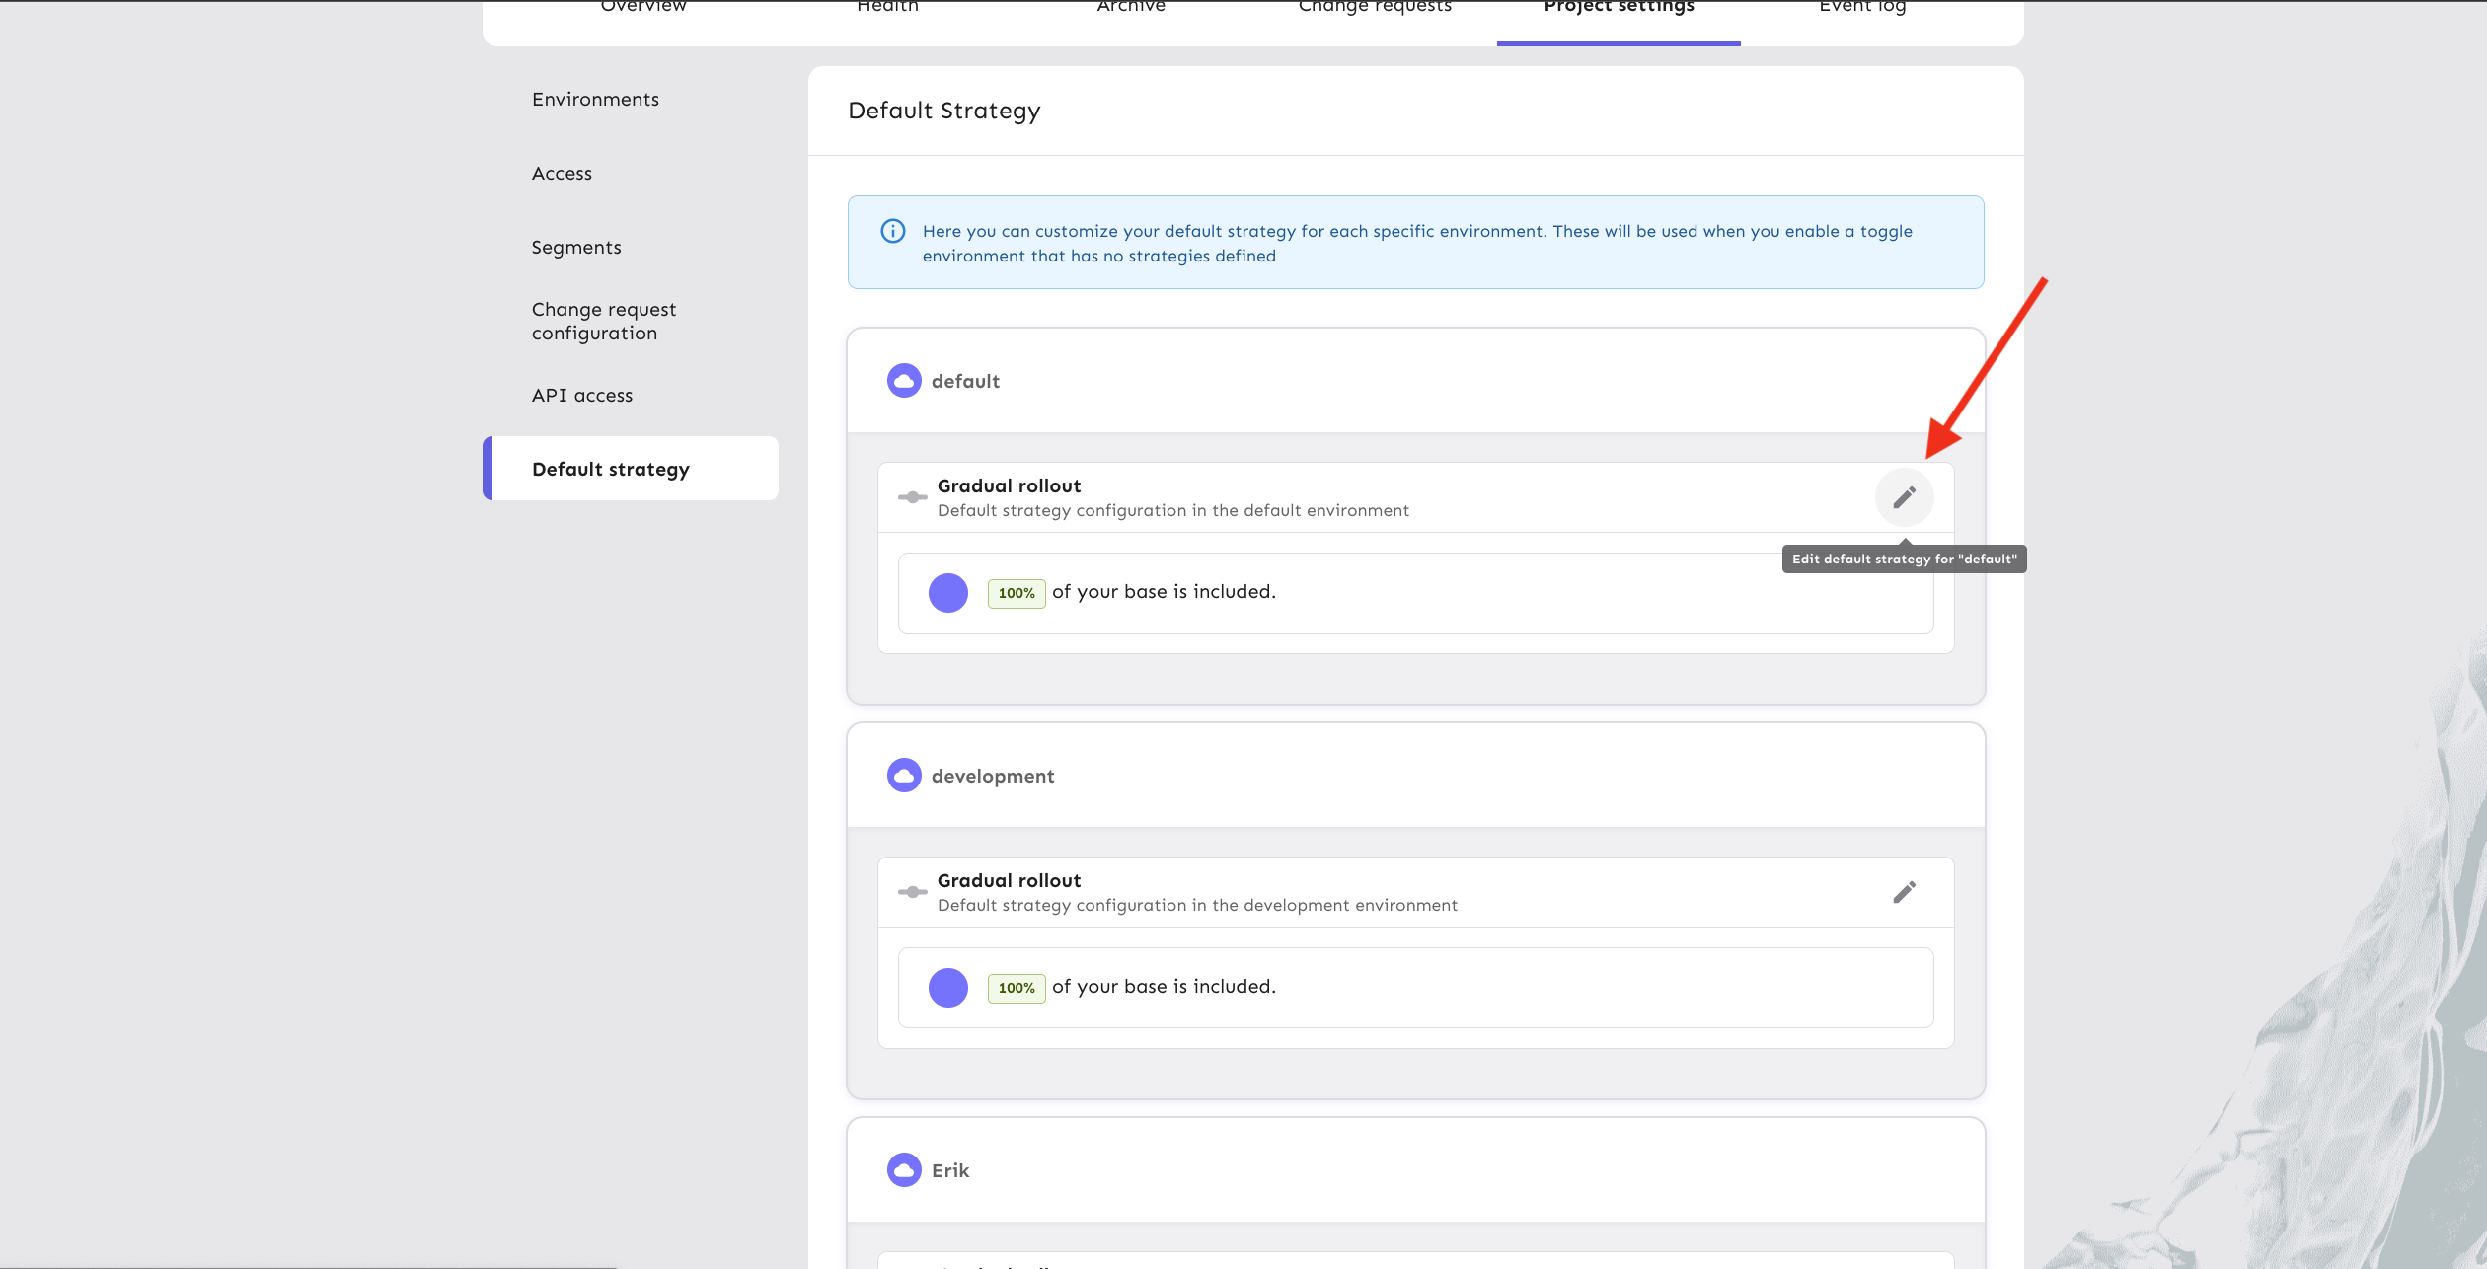This screenshot has width=2487, height=1269.
Task: Click 100% badge in development environment
Action: tap(1016, 988)
